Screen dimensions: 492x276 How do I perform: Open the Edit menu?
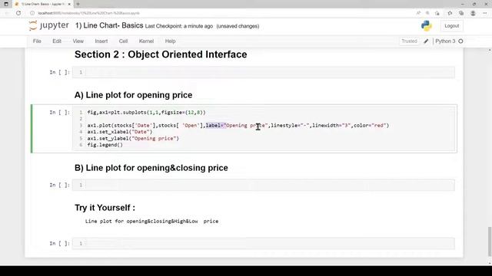(57, 41)
